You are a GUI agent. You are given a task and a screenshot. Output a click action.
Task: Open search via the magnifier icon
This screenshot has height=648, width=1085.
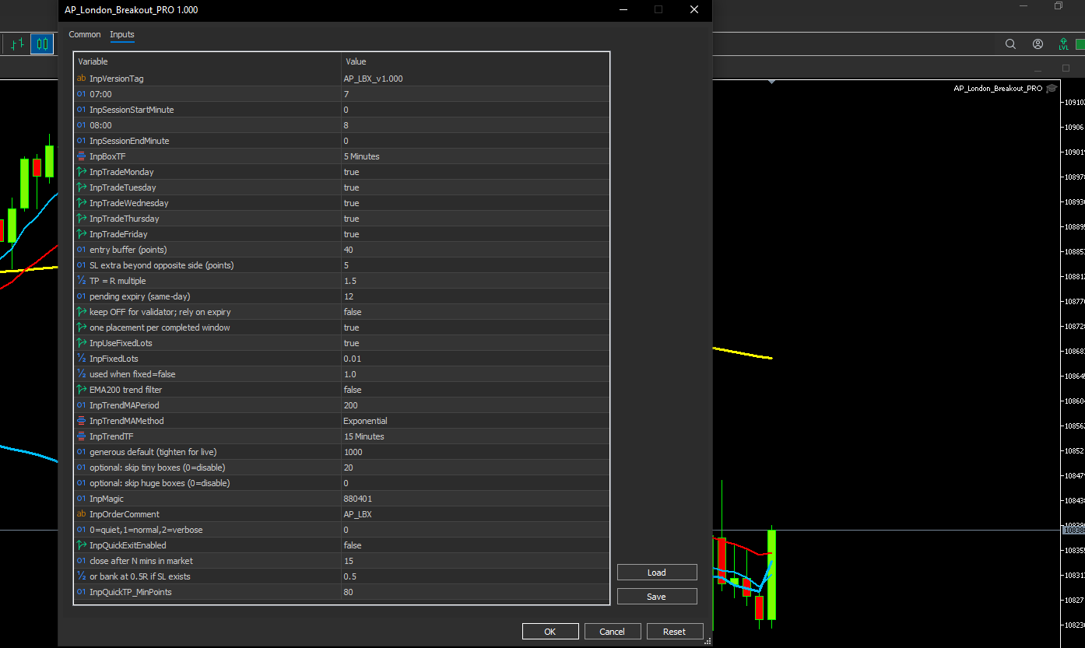[x=1010, y=44]
